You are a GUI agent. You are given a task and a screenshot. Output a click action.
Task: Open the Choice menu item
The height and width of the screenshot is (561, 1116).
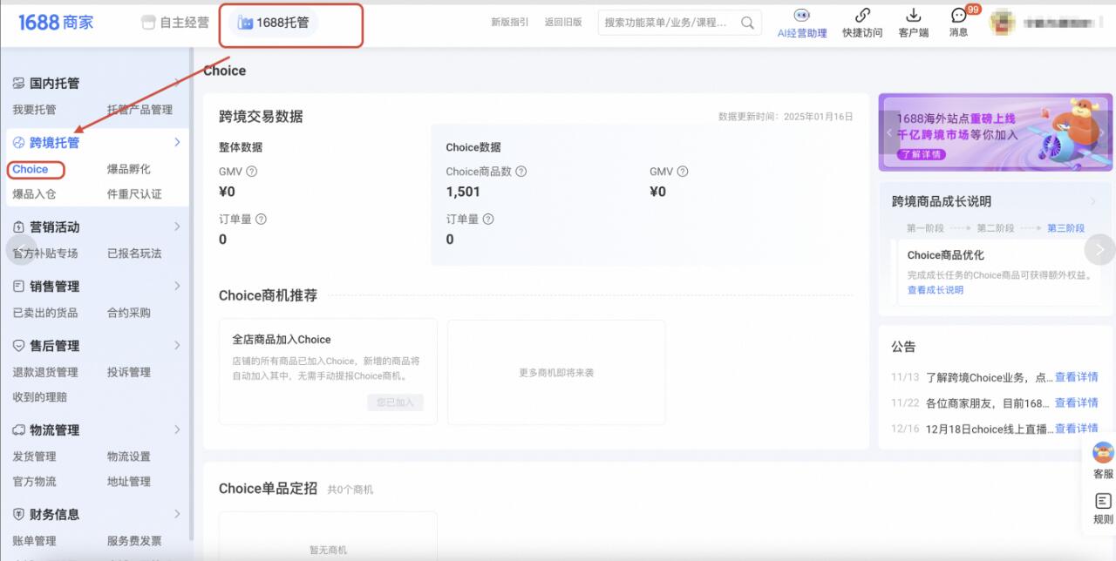point(31,169)
